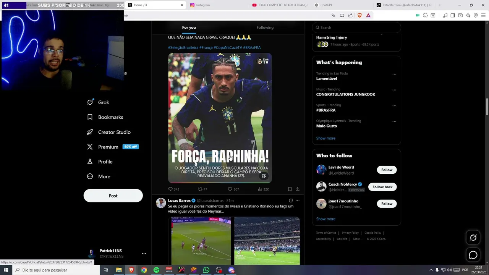
Task: Open the Hamstring Injury sports trend
Action: [x=332, y=37]
